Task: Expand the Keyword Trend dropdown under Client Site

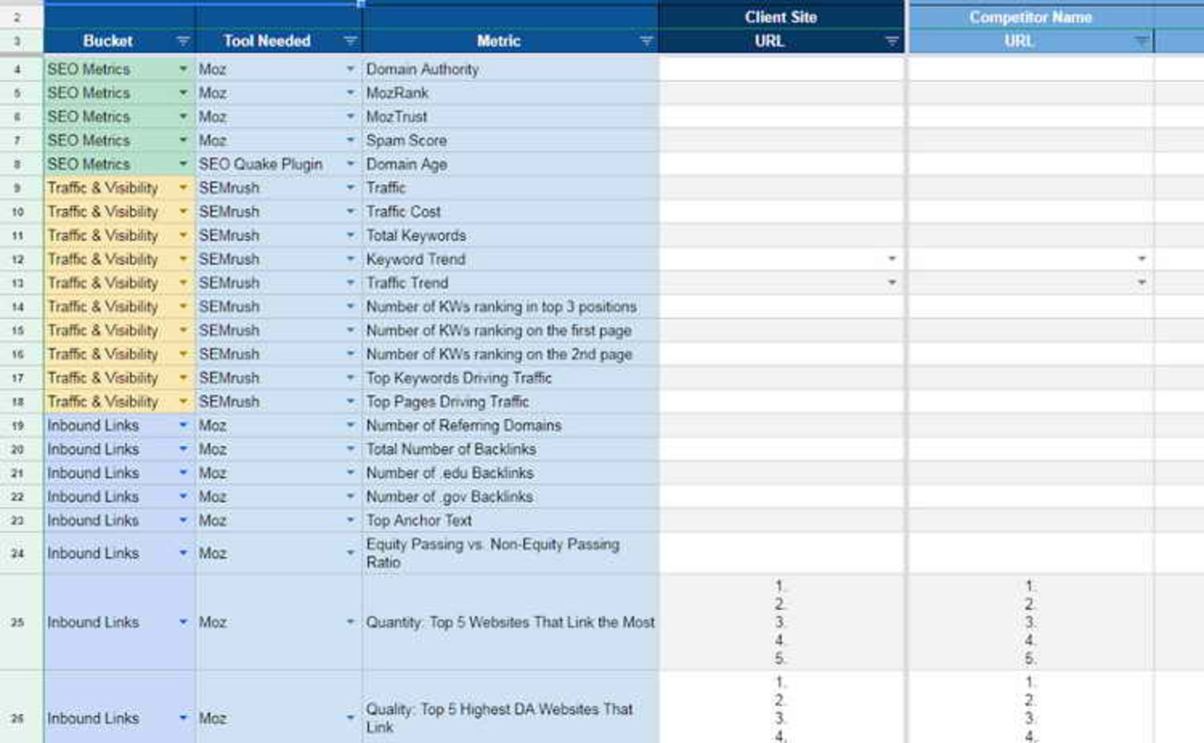Action: point(891,259)
